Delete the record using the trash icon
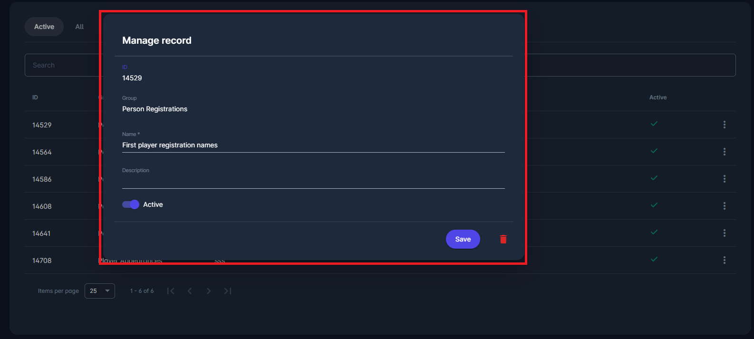The width and height of the screenshot is (754, 339). (x=503, y=239)
